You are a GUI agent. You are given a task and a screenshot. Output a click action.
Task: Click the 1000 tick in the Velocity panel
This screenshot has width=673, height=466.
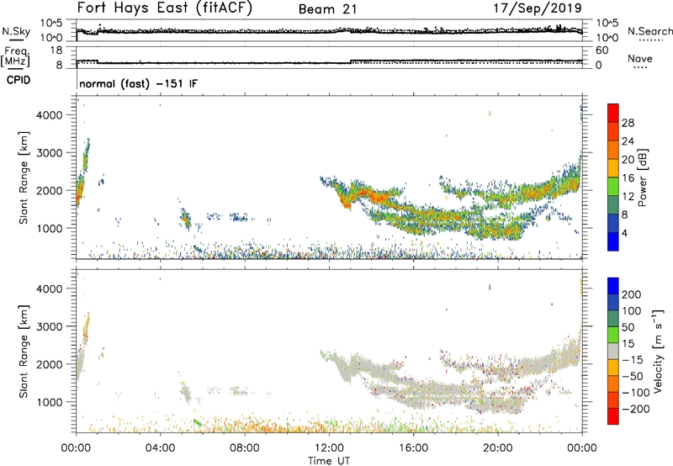[x=50, y=402]
